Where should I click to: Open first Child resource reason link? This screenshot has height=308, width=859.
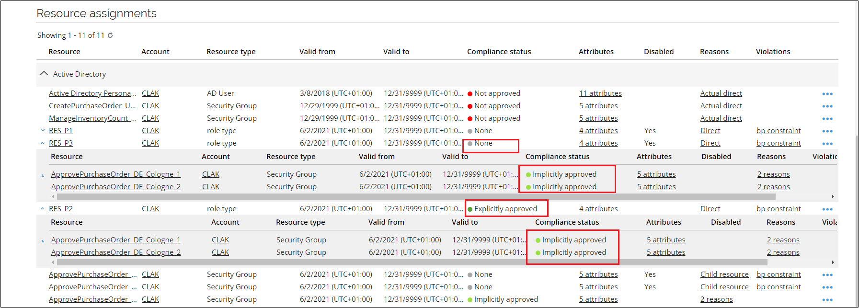coord(724,274)
